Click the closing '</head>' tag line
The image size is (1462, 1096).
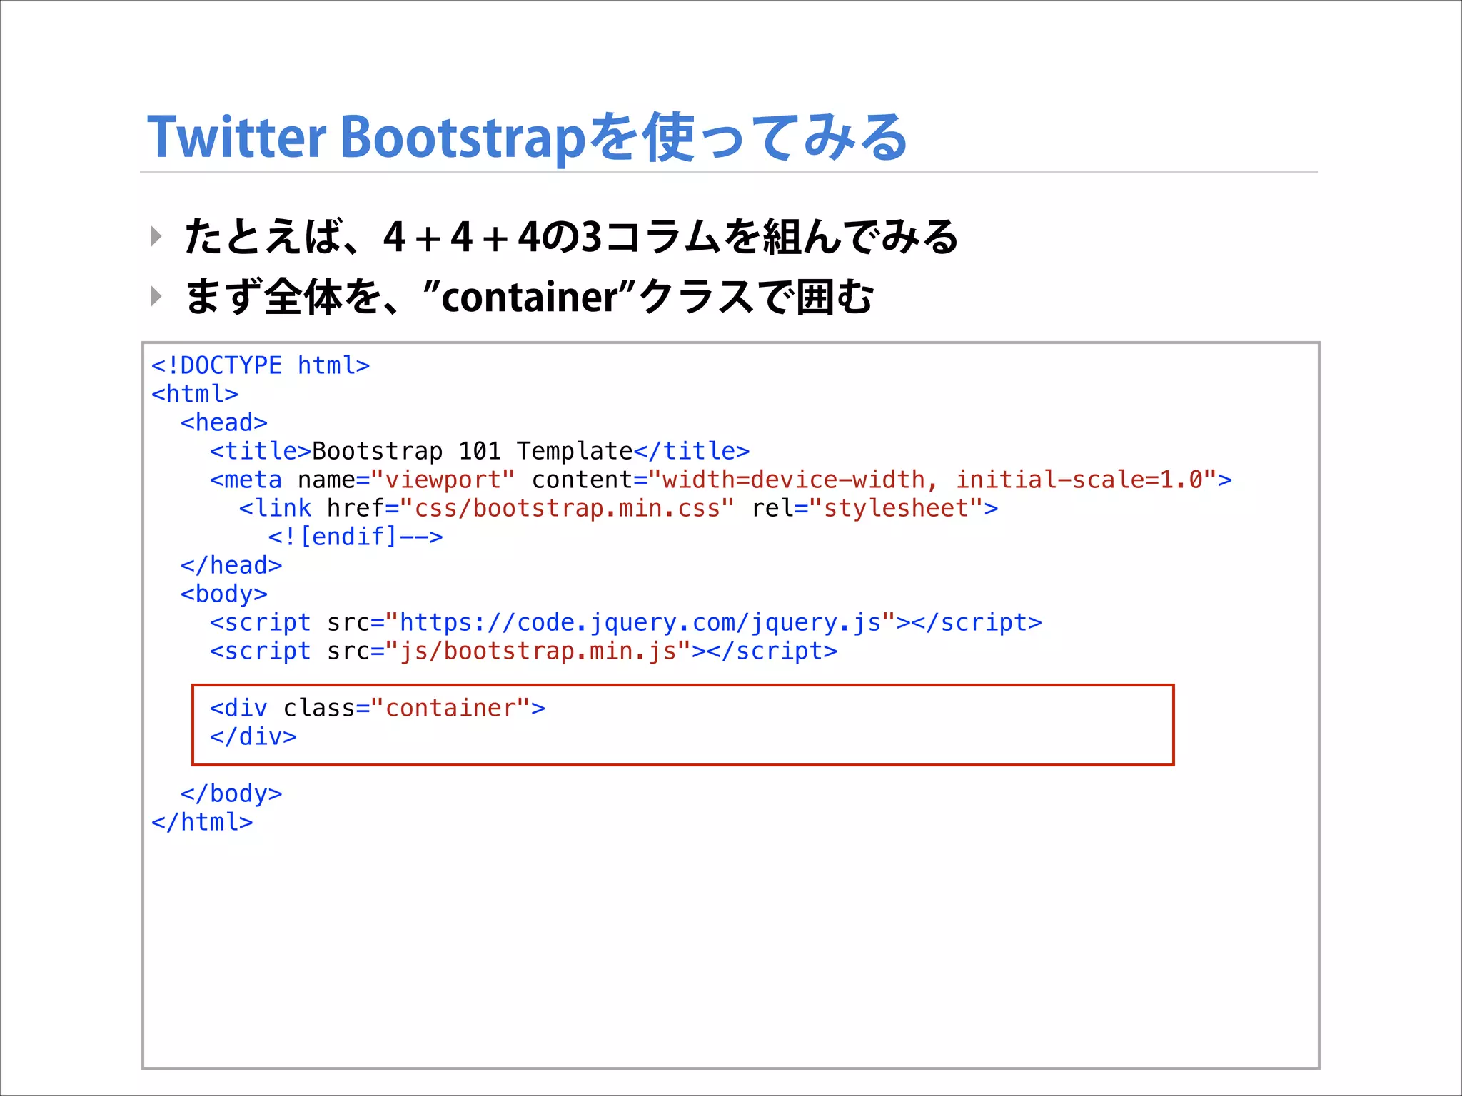tap(231, 565)
